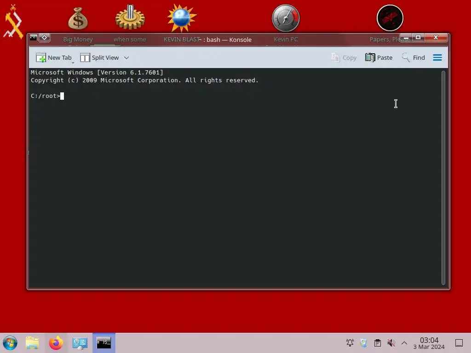
Task: Open the Start menu orb
Action: pos(10,343)
